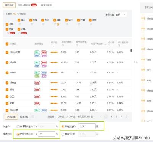Image resolution: width=153 pixels, height=143 pixels.
Task: Uncheck the 热搜 filter checkbox
Action: tap(31, 20)
